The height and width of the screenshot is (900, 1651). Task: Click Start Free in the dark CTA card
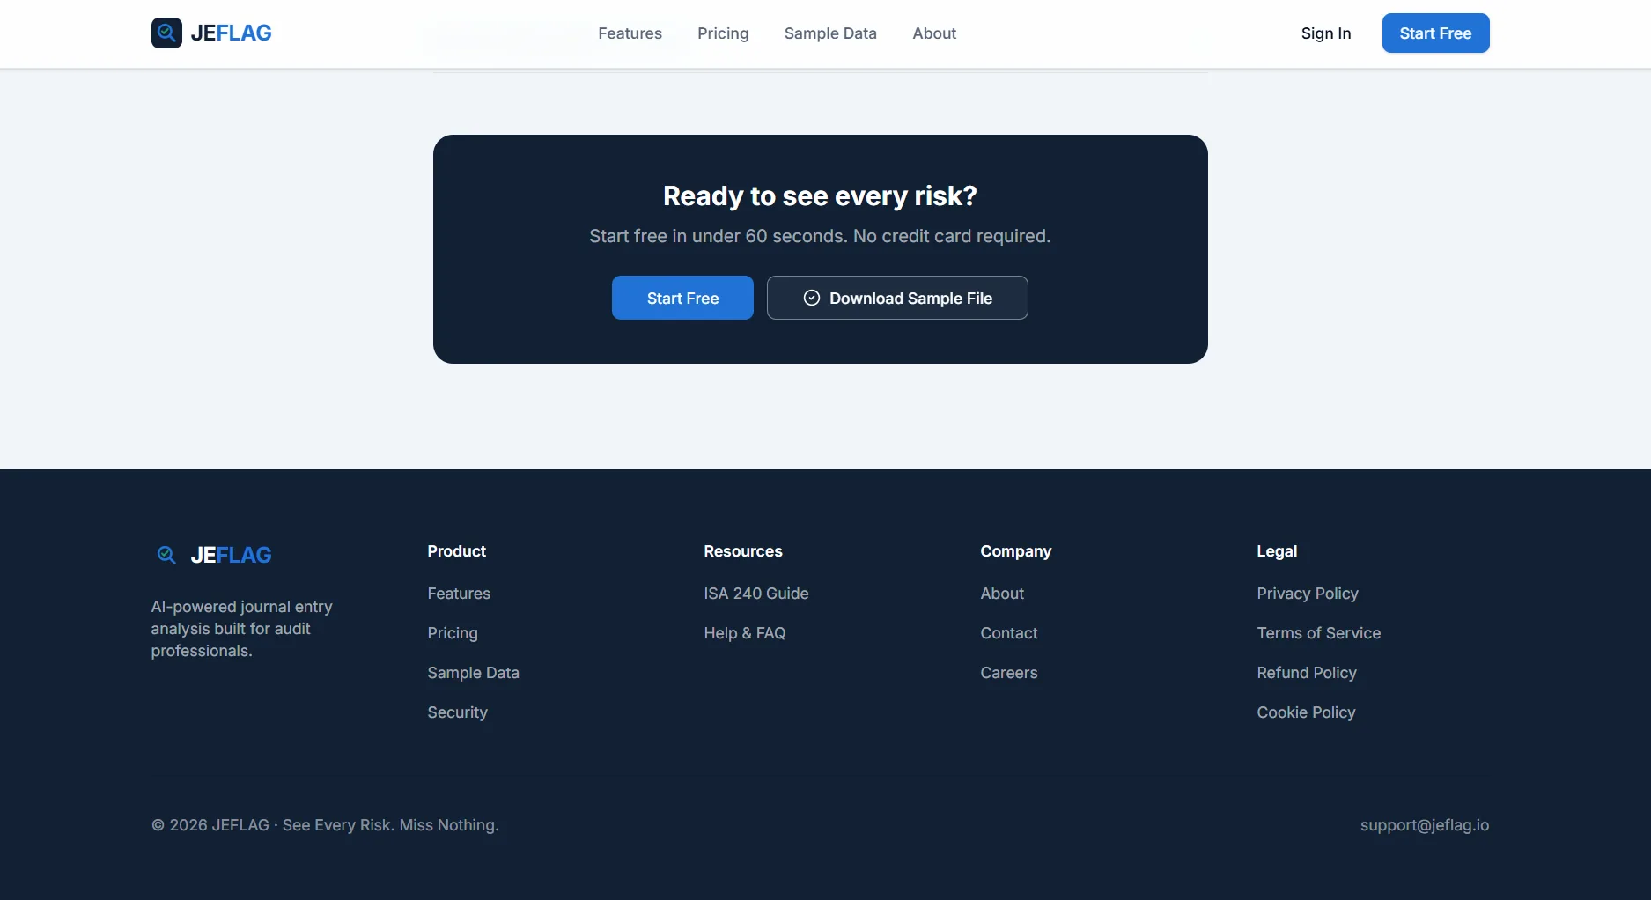coord(682,298)
